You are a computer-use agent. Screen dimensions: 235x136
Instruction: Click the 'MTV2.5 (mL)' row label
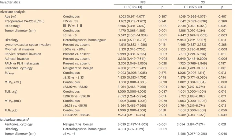coord(13,82)
